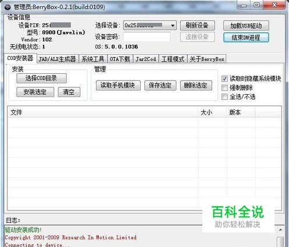Click the 安装选定 button
The image size is (289, 247).
coord(35,92)
